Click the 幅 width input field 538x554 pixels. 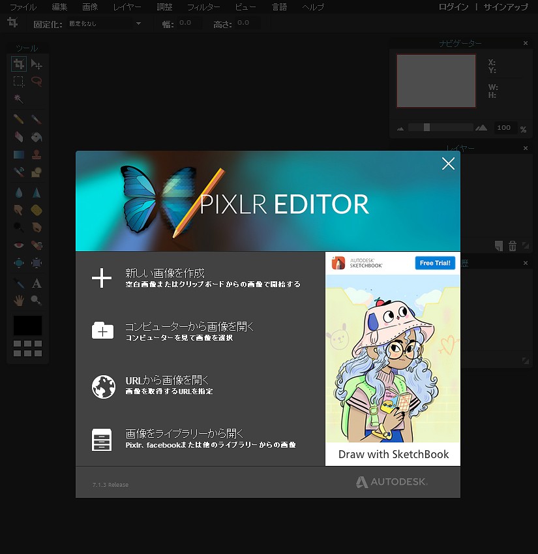click(x=189, y=23)
